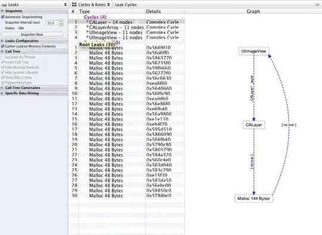
Task: Select the Malloc row with address 0x5669f10
Action: coord(126,48)
